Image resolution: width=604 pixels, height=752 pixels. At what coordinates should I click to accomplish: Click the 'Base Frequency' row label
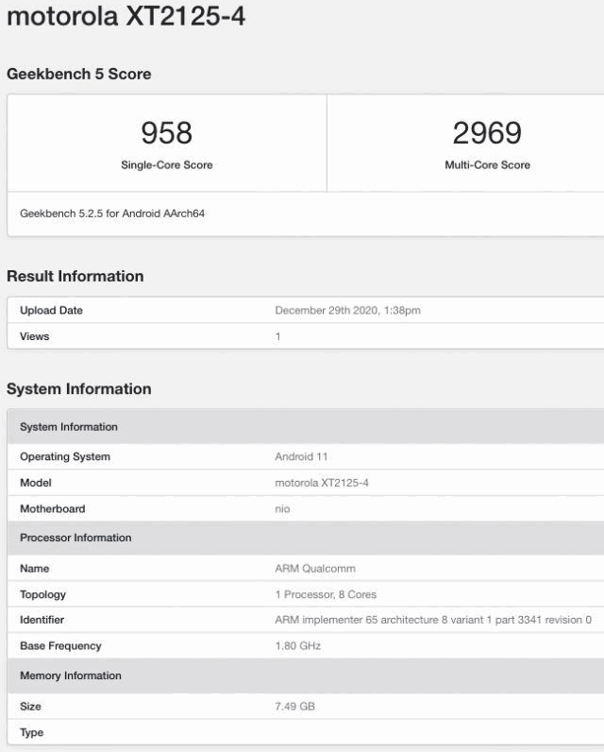(x=60, y=646)
